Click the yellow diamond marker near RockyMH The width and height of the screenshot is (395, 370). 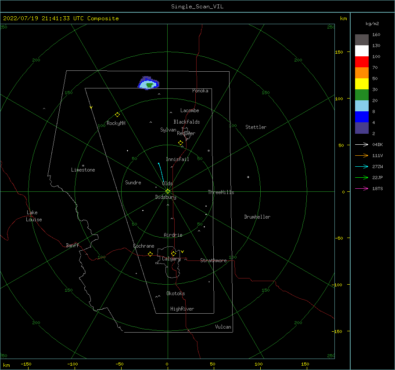[x=117, y=115]
